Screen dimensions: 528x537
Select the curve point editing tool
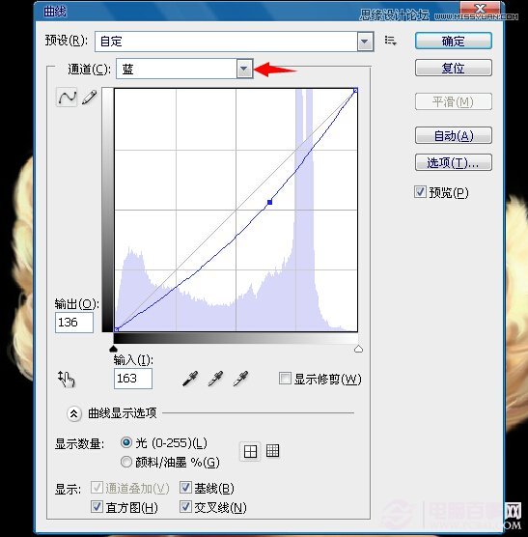(67, 97)
